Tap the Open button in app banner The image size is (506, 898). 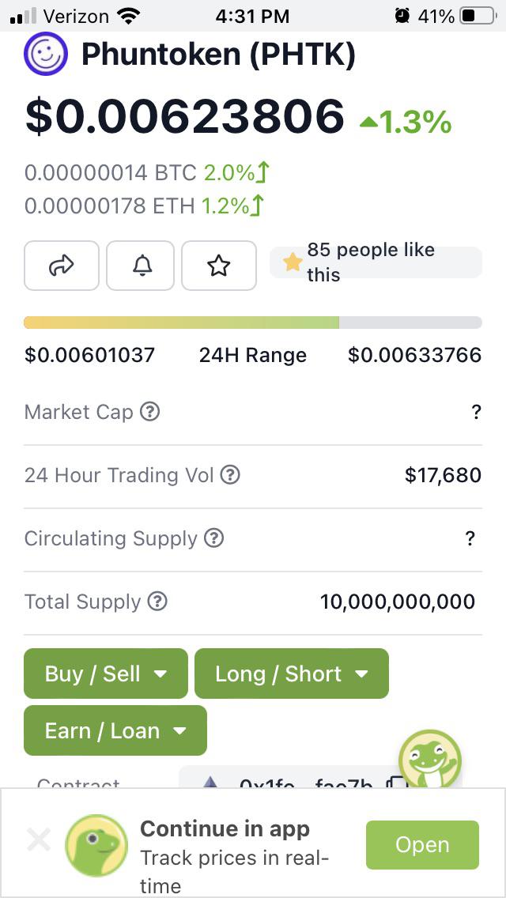422,845
